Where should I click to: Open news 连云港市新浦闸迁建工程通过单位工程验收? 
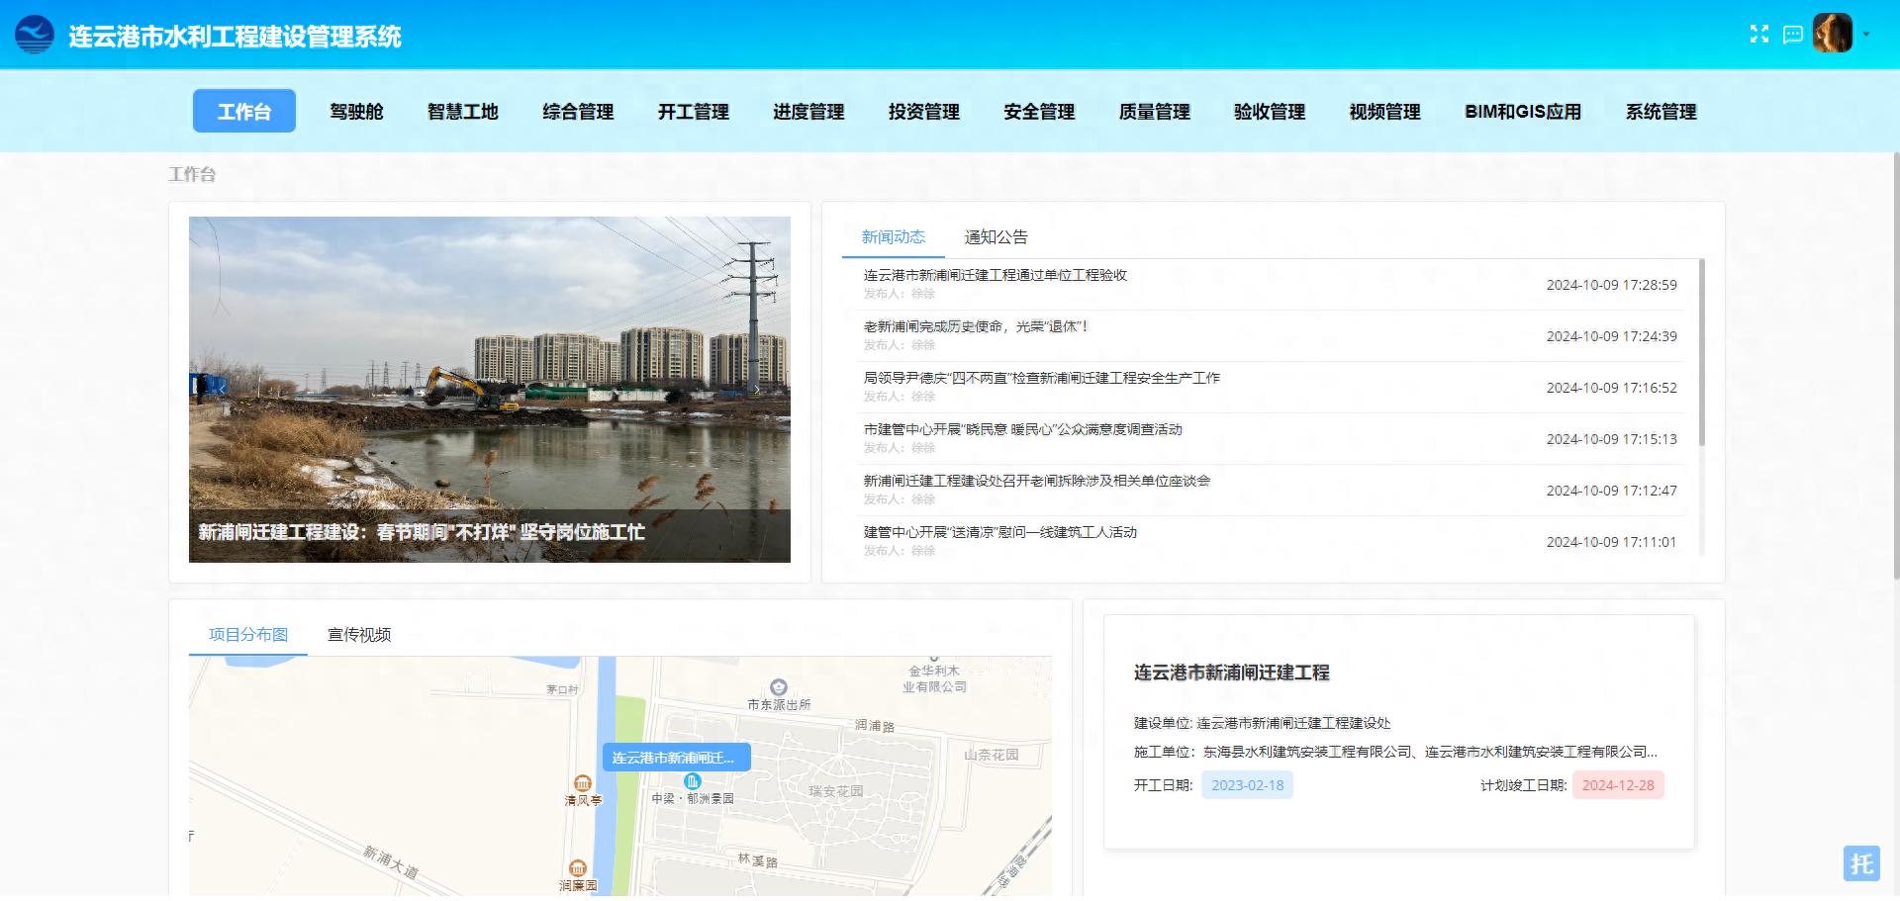point(996,275)
